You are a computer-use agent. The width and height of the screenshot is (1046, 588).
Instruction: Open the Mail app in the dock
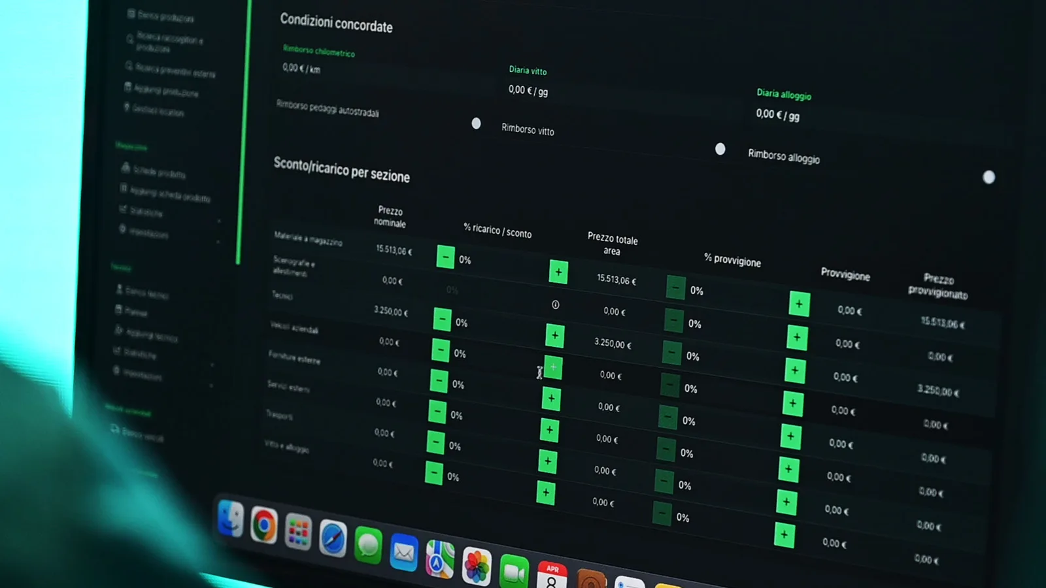[404, 553]
